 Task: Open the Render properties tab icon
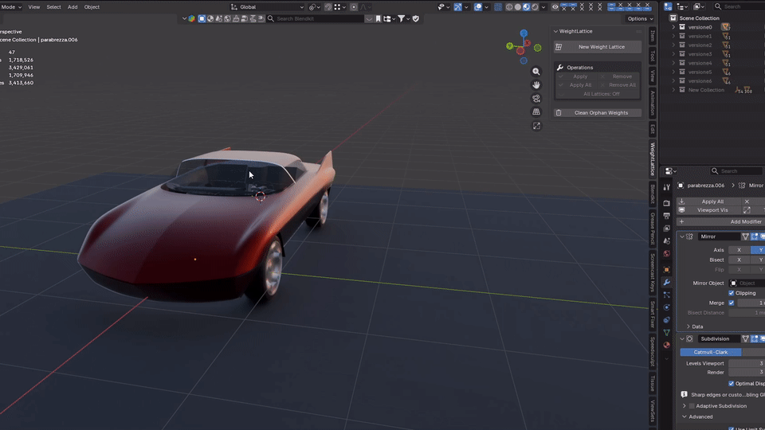[666, 203]
